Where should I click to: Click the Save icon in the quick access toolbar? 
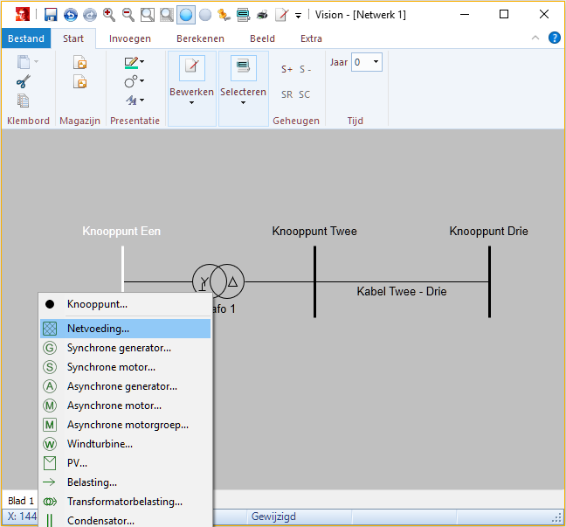coord(51,14)
